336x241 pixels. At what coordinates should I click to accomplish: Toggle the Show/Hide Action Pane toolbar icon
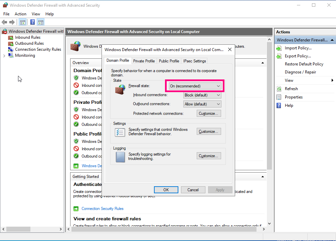click(x=40, y=22)
